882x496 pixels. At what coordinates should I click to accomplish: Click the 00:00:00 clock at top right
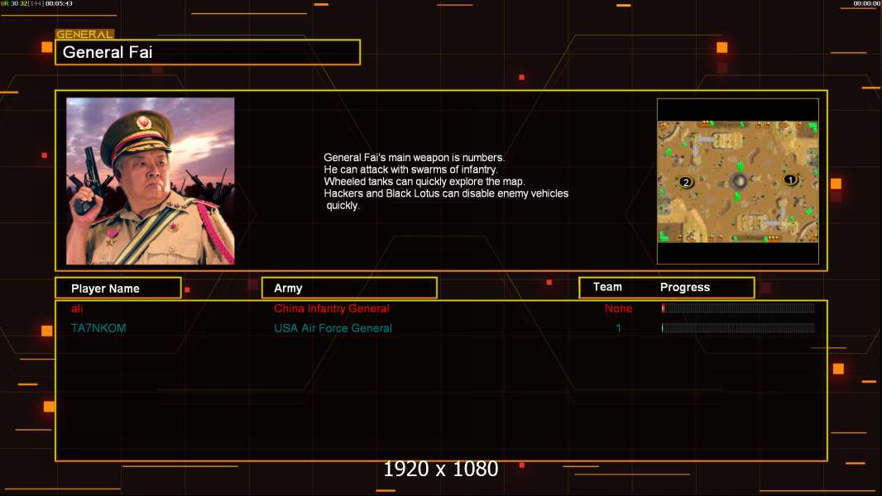click(866, 3)
